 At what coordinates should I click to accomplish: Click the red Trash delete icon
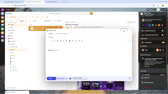pyautogui.click(x=47, y=17)
